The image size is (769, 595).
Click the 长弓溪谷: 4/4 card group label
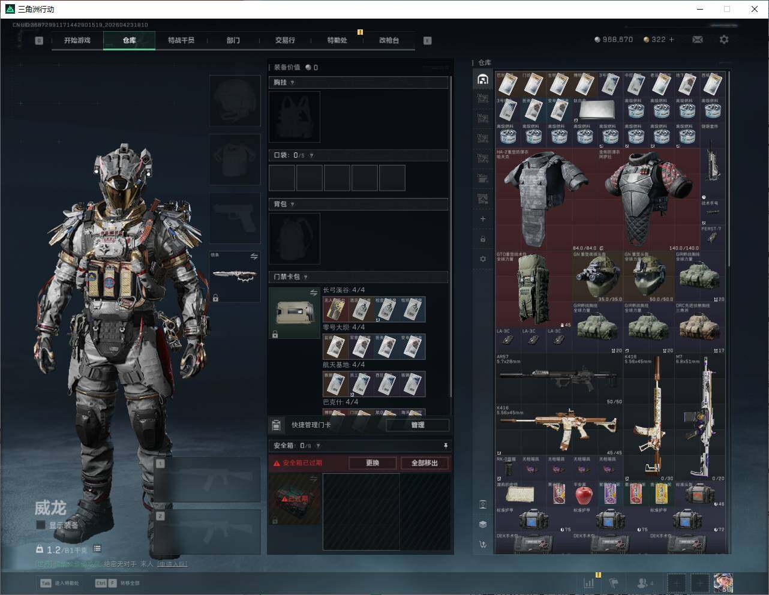coord(344,290)
